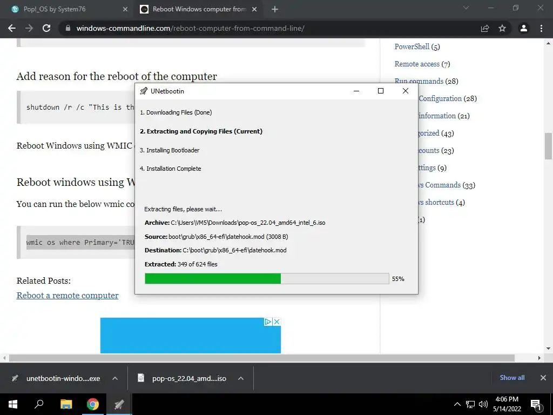Click the address bar URL
Screen dimensions: 553x415
tap(191, 28)
